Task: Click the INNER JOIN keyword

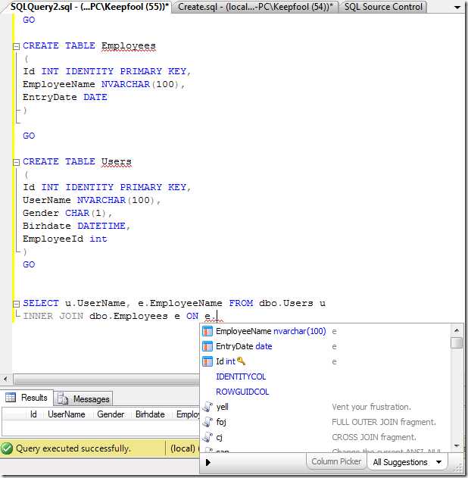Action: point(53,316)
